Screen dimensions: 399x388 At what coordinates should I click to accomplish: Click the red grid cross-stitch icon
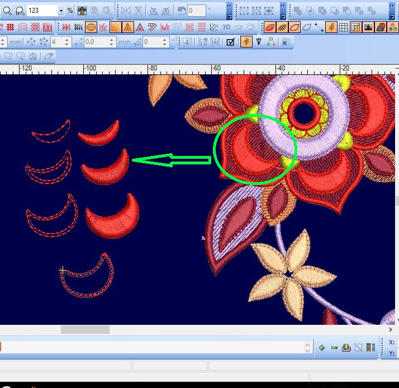pos(10,27)
